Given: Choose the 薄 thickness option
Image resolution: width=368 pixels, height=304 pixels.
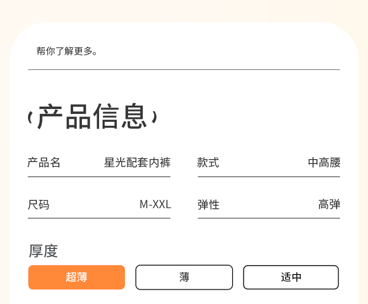Looking at the screenshot, I should coord(184,277).
